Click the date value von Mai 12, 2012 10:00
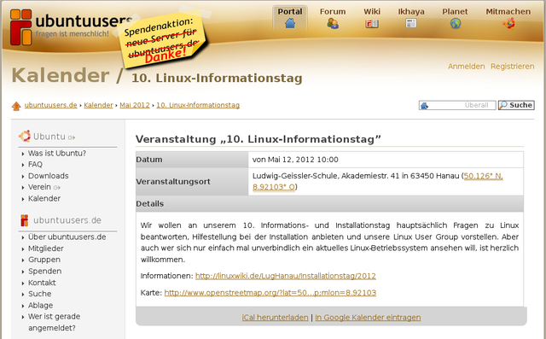Viewport: 546px width, 339px height. (x=295, y=160)
